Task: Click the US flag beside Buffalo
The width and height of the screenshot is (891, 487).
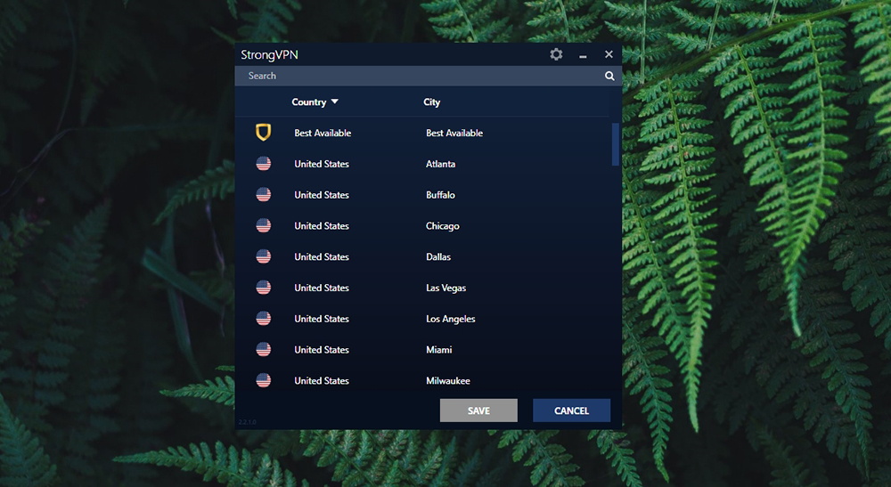Action: pos(263,195)
